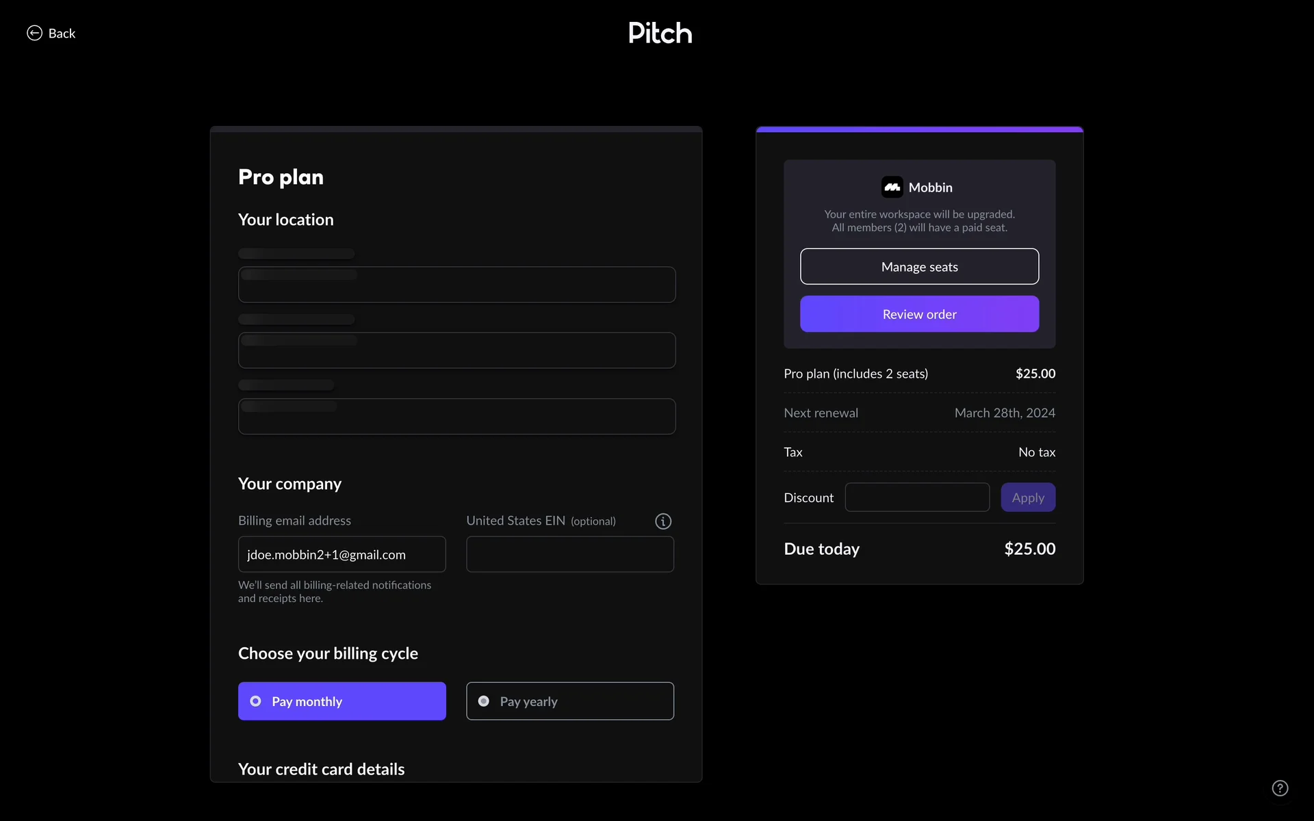Image resolution: width=1314 pixels, height=821 pixels.
Task: Focus the Billing email address field
Action: [342, 554]
